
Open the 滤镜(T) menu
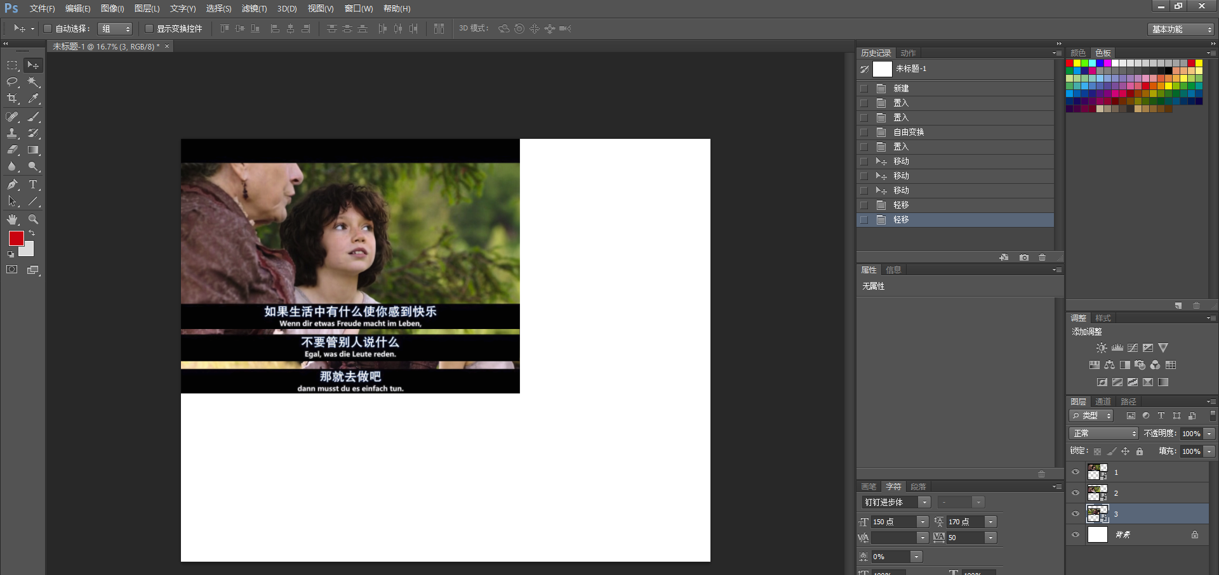coord(254,9)
